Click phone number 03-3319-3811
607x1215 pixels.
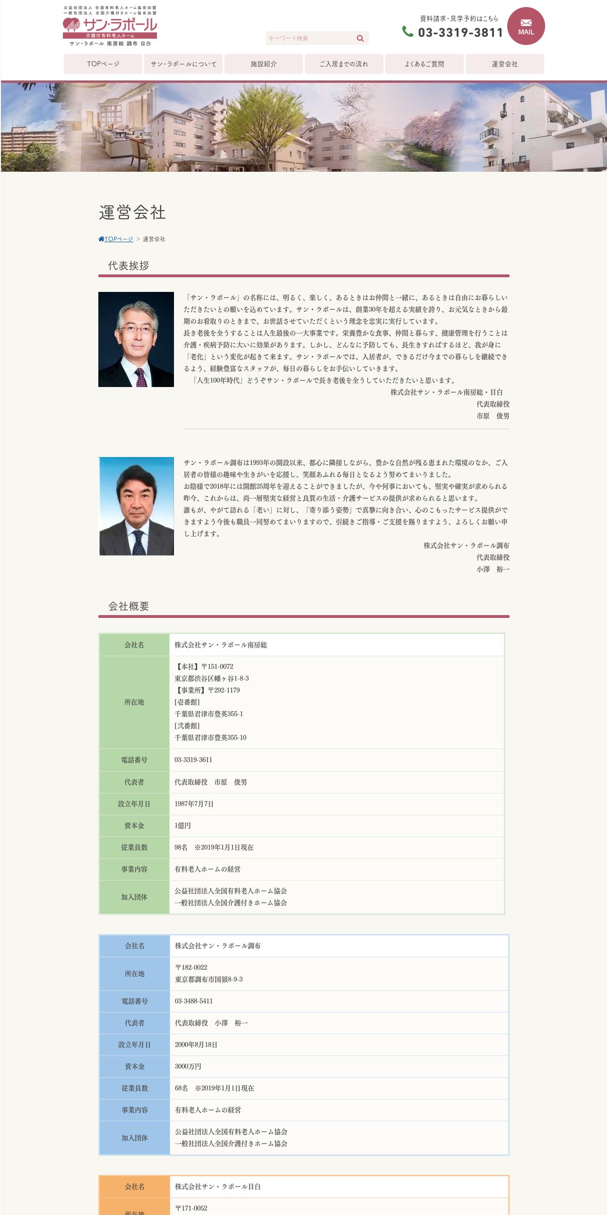click(x=460, y=33)
